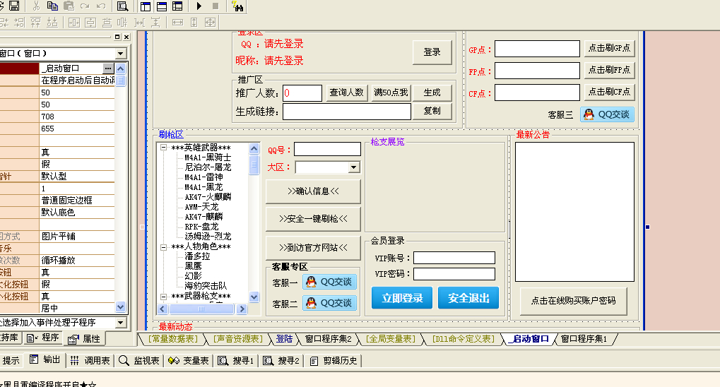This screenshot has height=387, width=720.
Task: Click the 安全退出 blue button
Action: point(468,298)
